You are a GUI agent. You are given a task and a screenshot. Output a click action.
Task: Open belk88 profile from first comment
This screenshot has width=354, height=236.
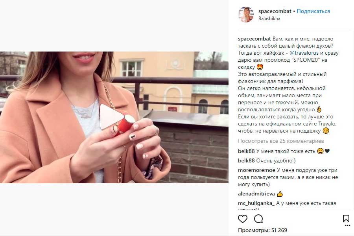(246, 151)
